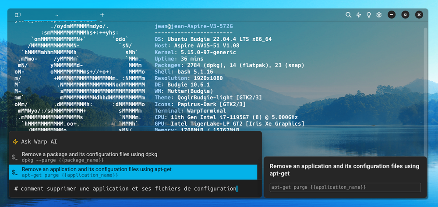Click the preview panel title about apt-get

[x=344, y=170]
